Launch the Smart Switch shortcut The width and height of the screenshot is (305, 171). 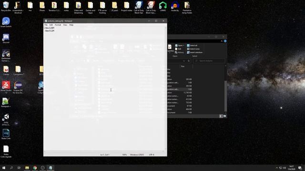point(6,22)
